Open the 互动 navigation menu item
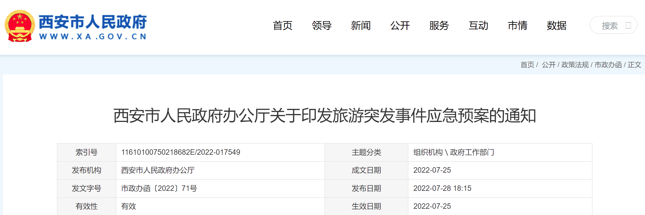Screen dimensions: 645x215 478,26
